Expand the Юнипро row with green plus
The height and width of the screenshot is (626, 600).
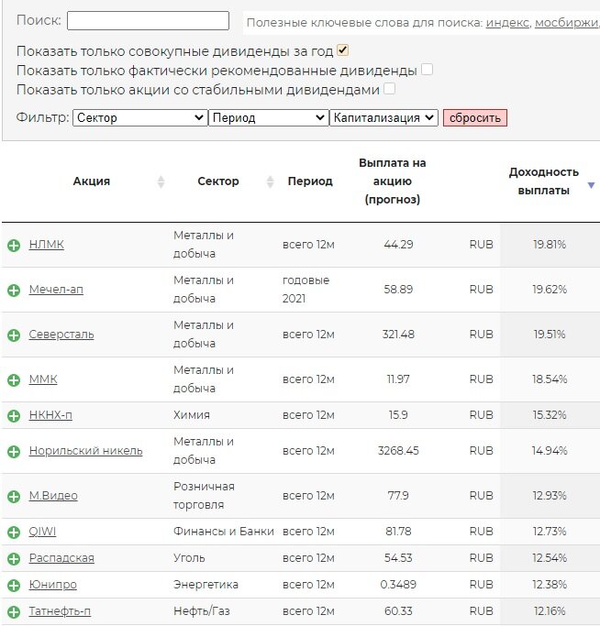(x=14, y=586)
